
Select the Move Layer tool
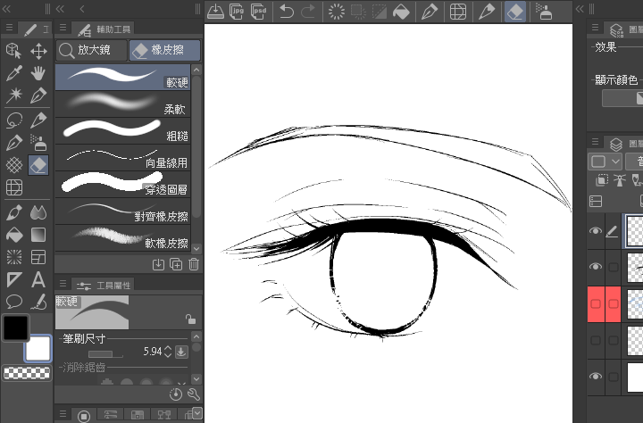click(38, 51)
